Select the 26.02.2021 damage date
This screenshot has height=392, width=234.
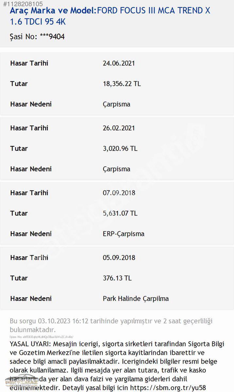pos(119,128)
